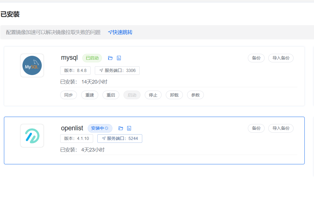Viewport: 314px width, 198px height.
Task: Restart mysql with the 重启 button
Action: click(x=111, y=95)
